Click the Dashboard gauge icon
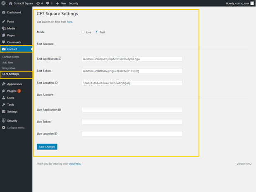The height and width of the screenshot is (192, 256). (4, 12)
